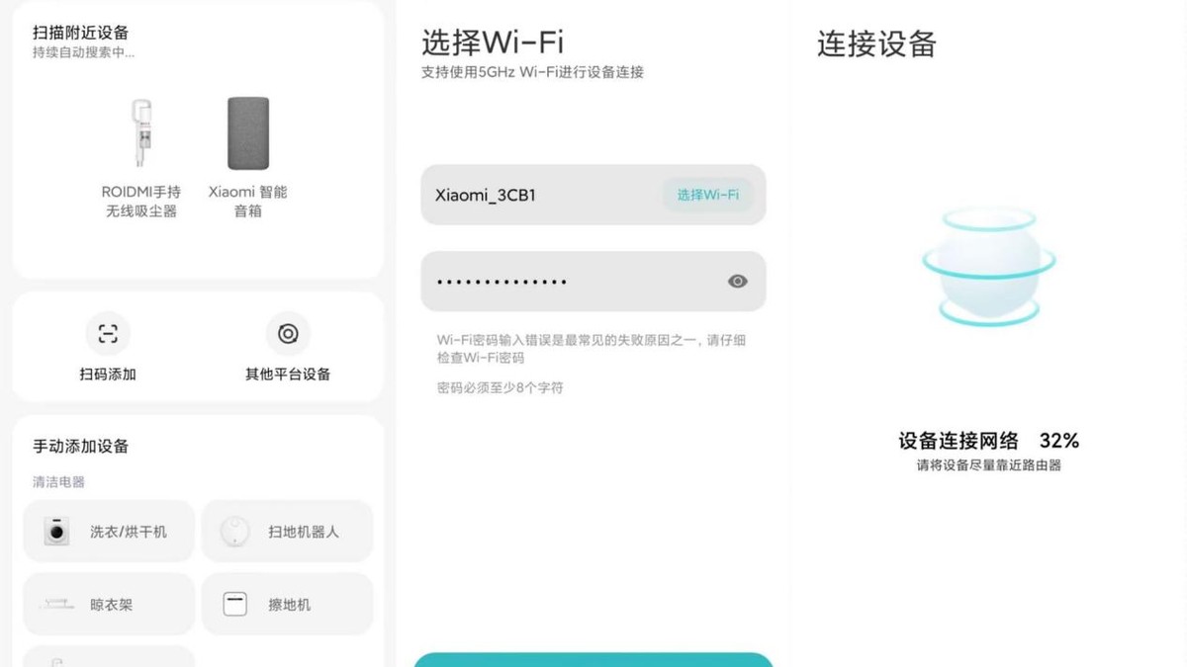Select the ROIDMI handheld vacuum device icon
The width and height of the screenshot is (1187, 667).
click(x=142, y=133)
